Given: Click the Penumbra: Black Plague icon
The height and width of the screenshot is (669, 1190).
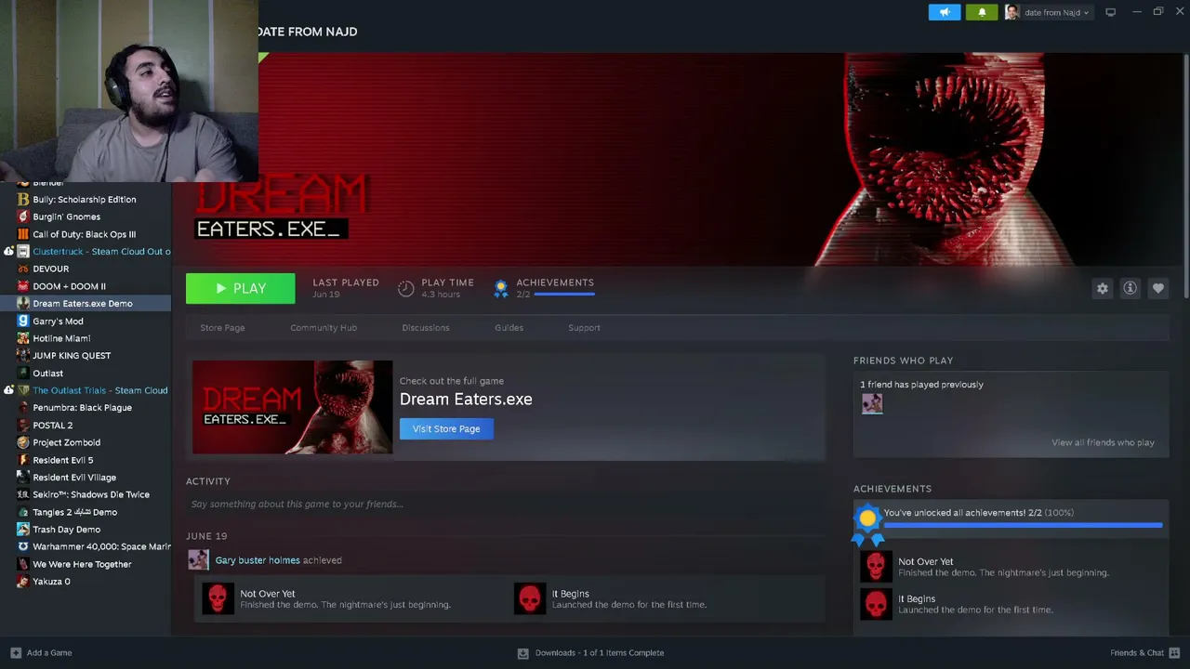Looking at the screenshot, I should [23, 407].
